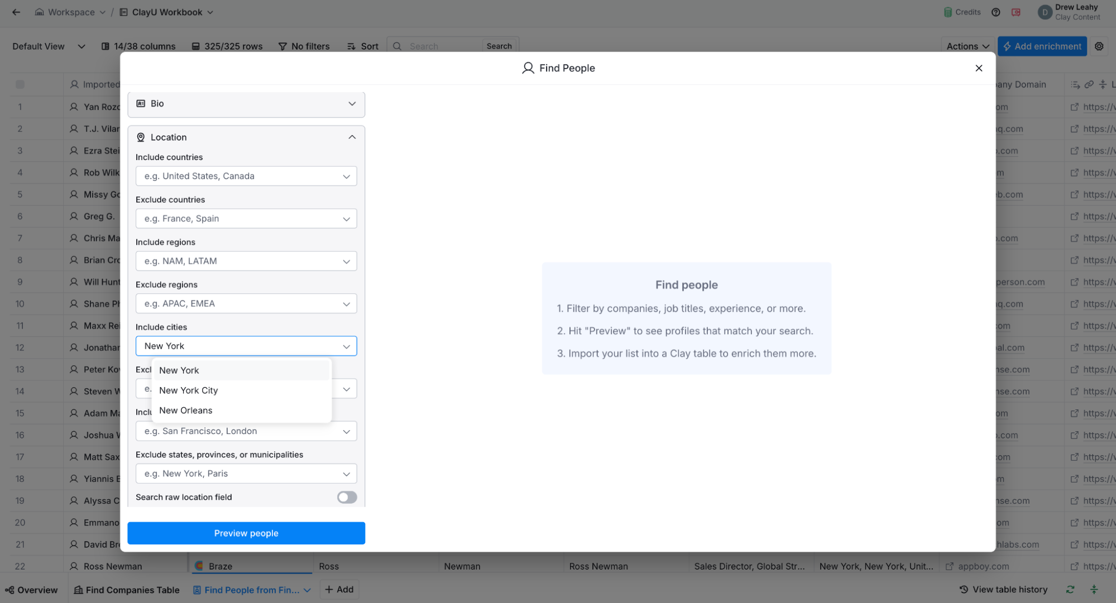The width and height of the screenshot is (1116, 603).
Task: Click the red icon beside help
Action: 1016,12
